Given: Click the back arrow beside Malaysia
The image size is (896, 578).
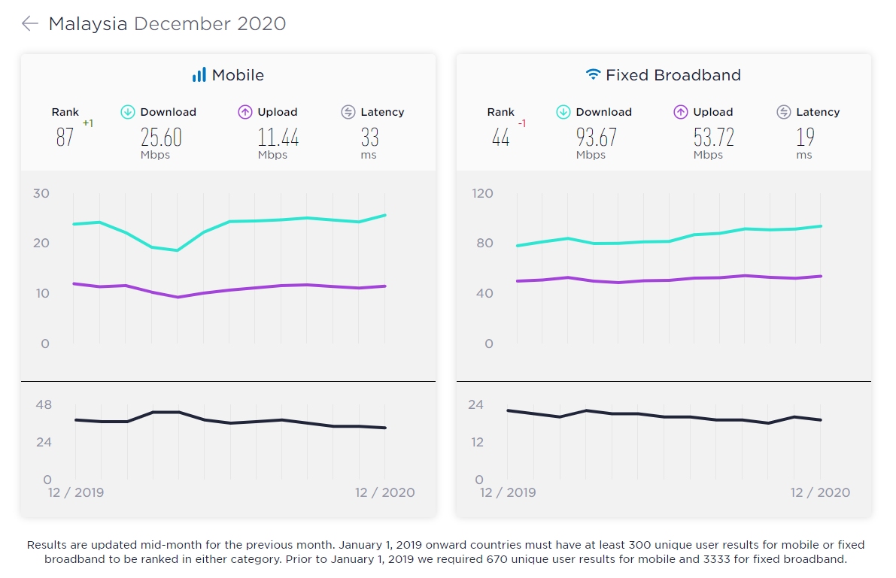Looking at the screenshot, I should [29, 23].
